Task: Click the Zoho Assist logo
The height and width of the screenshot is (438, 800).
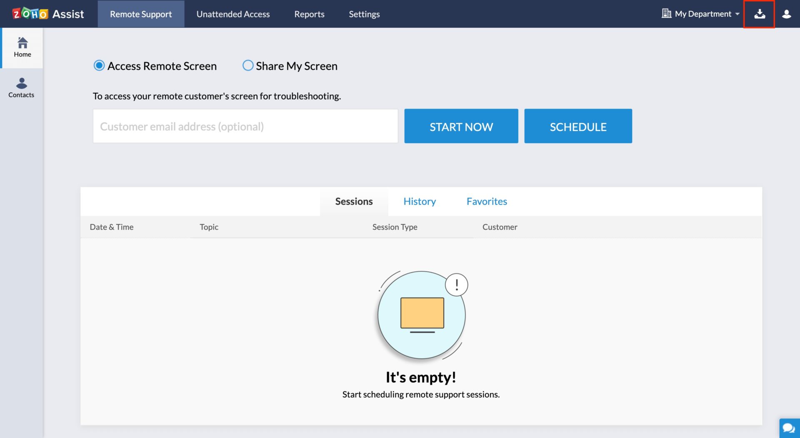Action: [47, 13]
